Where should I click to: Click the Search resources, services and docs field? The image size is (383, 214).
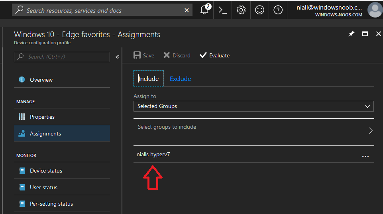click(x=102, y=10)
